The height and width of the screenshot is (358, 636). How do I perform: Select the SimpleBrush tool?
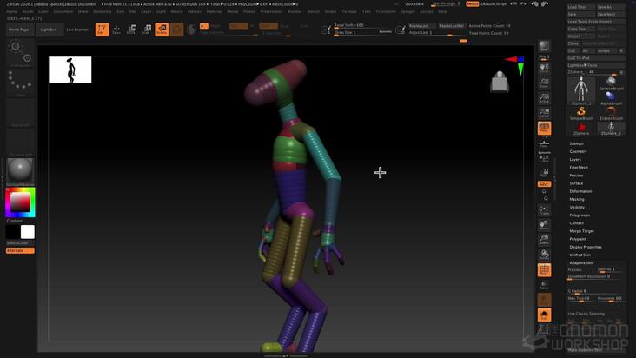[x=581, y=113]
